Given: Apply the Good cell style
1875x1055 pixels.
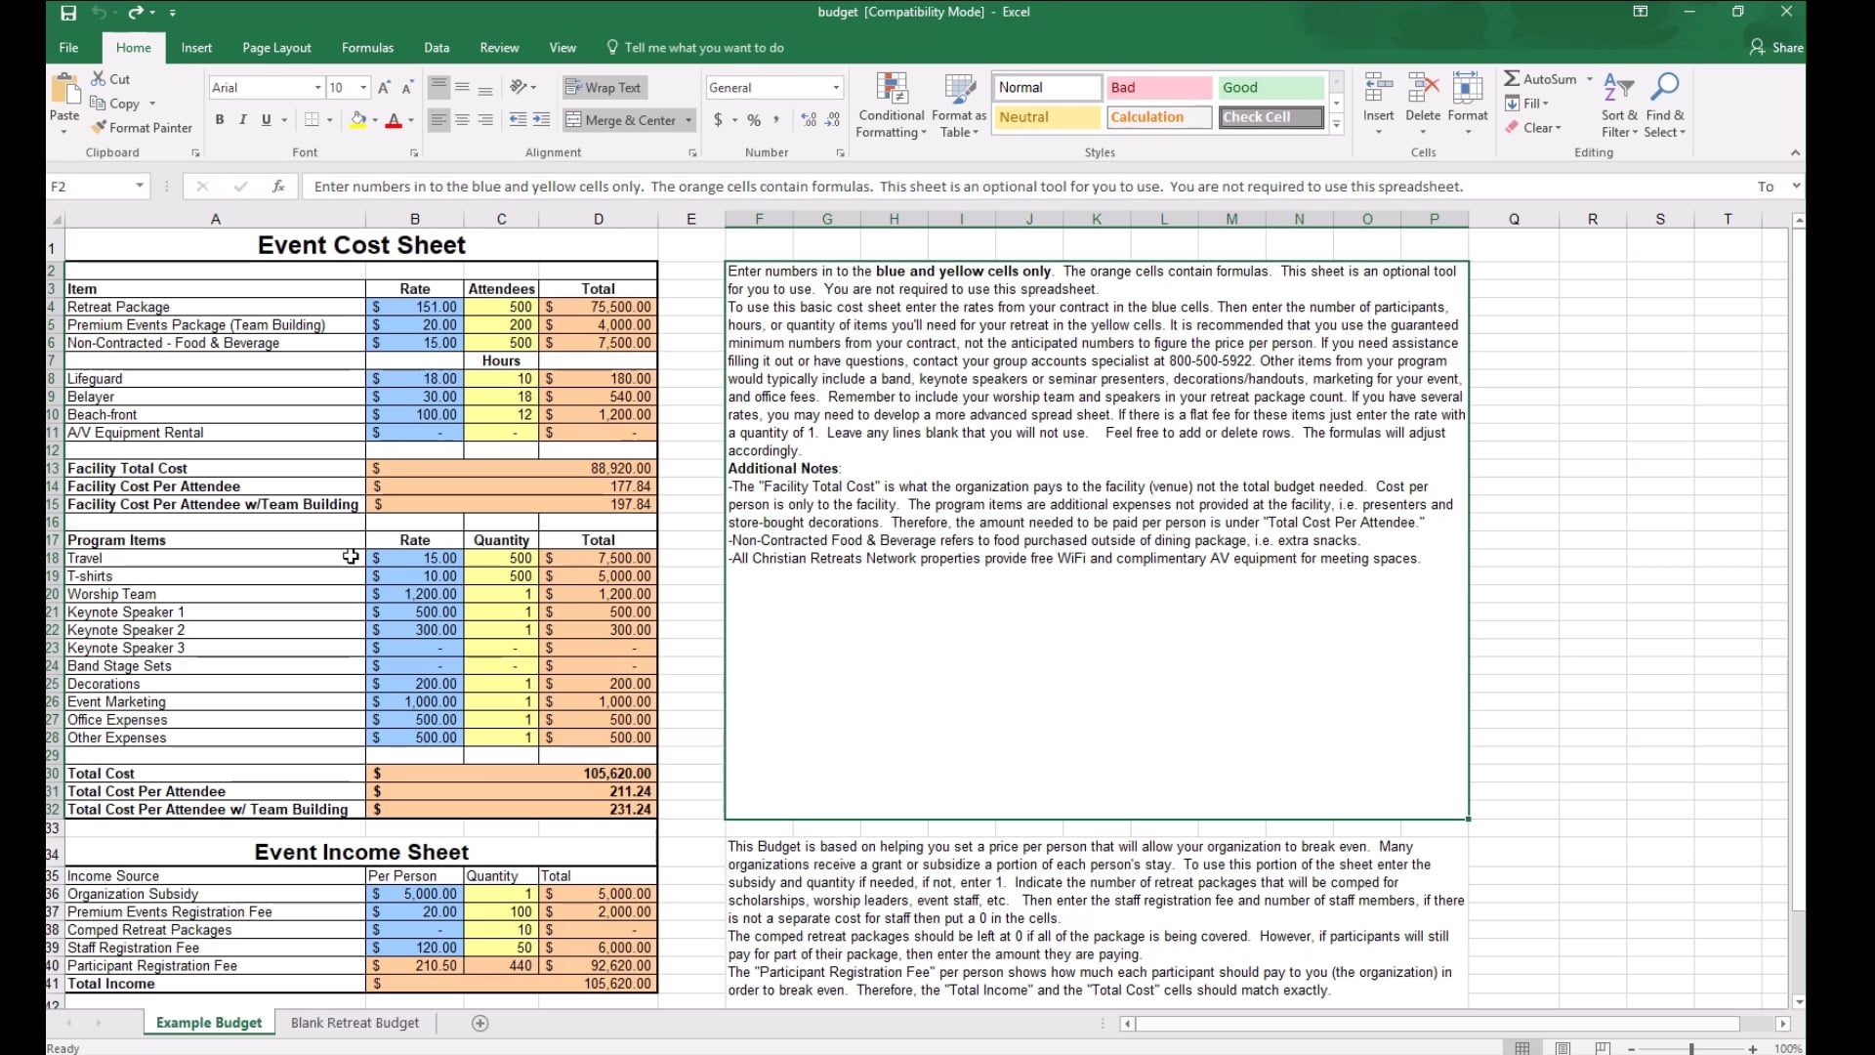Looking at the screenshot, I should [x=1271, y=88].
